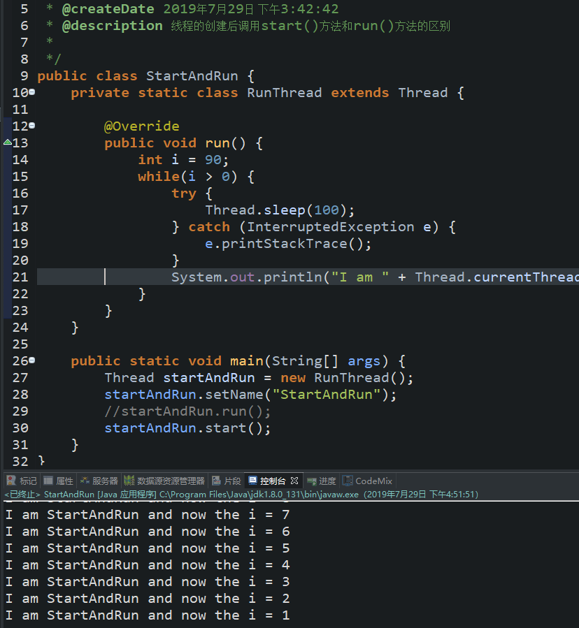
Task: Click the commented //startAndRun.run(); line
Action: click(x=187, y=411)
